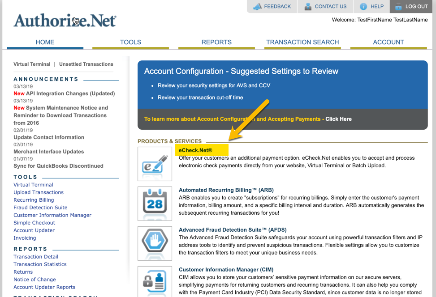
Task: Click 'Review your security settings for AVS and CCV'
Action: [214, 85]
